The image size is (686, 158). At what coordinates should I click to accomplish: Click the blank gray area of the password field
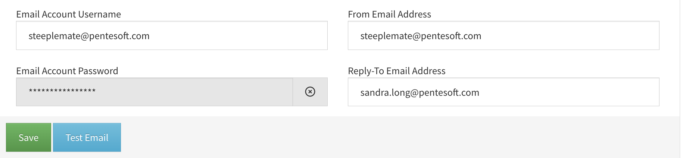coord(194,92)
